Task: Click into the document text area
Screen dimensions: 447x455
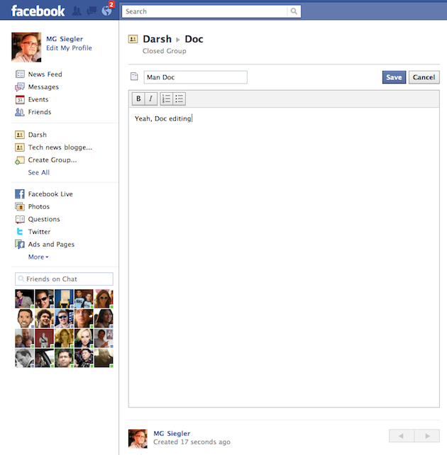Action: pyautogui.click(x=284, y=257)
